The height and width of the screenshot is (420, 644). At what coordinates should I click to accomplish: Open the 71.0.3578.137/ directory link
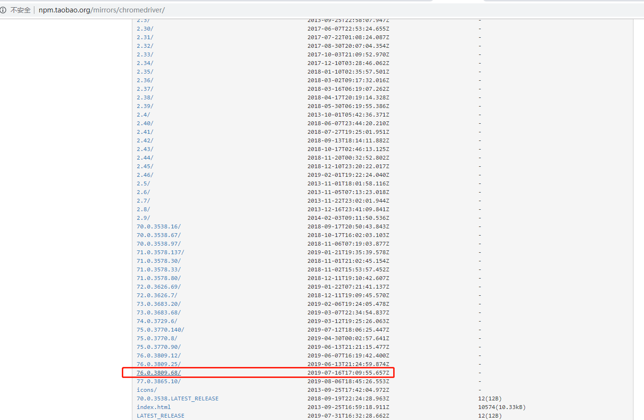159,252
